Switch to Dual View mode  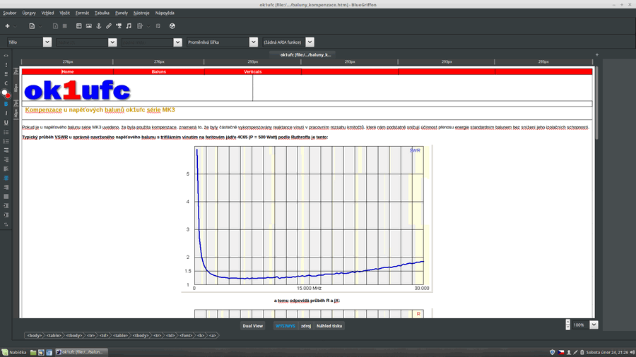coord(253,326)
